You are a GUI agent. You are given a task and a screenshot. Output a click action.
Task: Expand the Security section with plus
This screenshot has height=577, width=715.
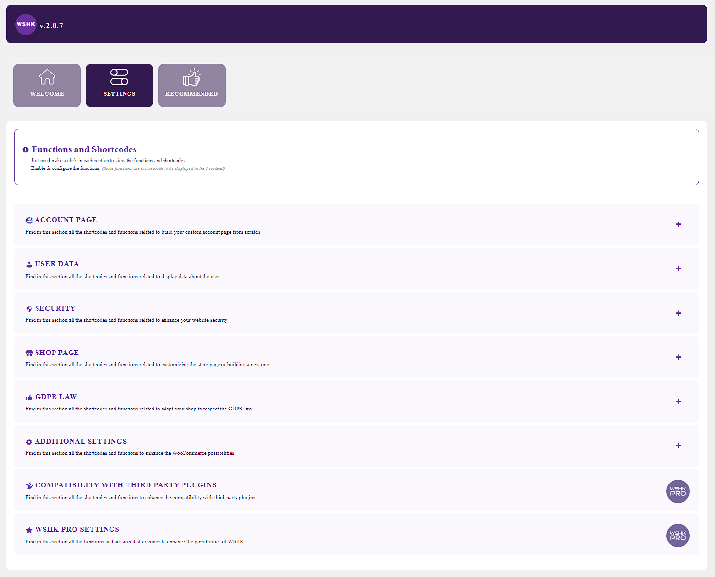678,313
